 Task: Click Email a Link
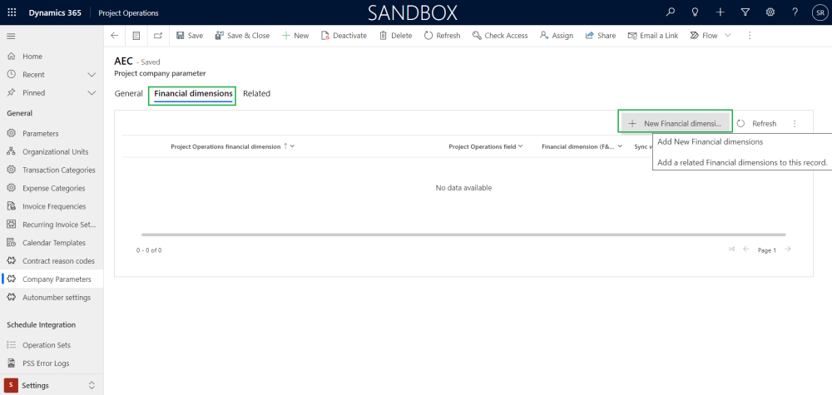tap(652, 36)
